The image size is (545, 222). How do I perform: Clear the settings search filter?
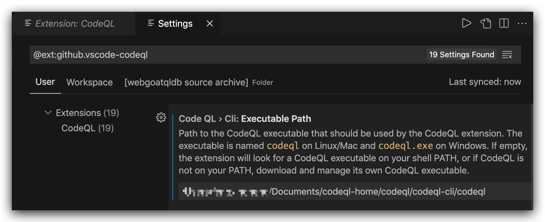coord(508,54)
